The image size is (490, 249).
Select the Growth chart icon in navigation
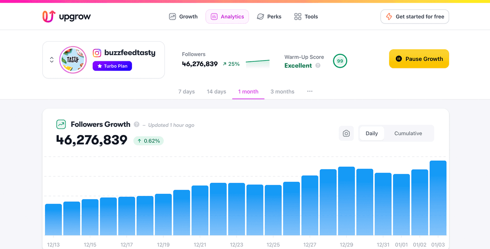pyautogui.click(x=172, y=16)
